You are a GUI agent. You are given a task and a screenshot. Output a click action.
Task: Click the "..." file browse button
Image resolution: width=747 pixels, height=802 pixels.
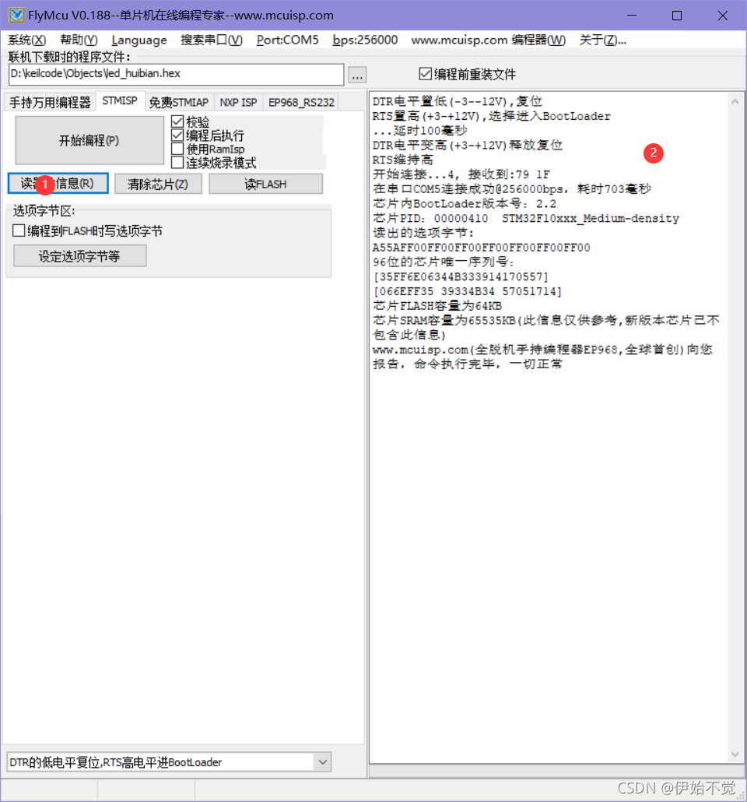(356, 74)
